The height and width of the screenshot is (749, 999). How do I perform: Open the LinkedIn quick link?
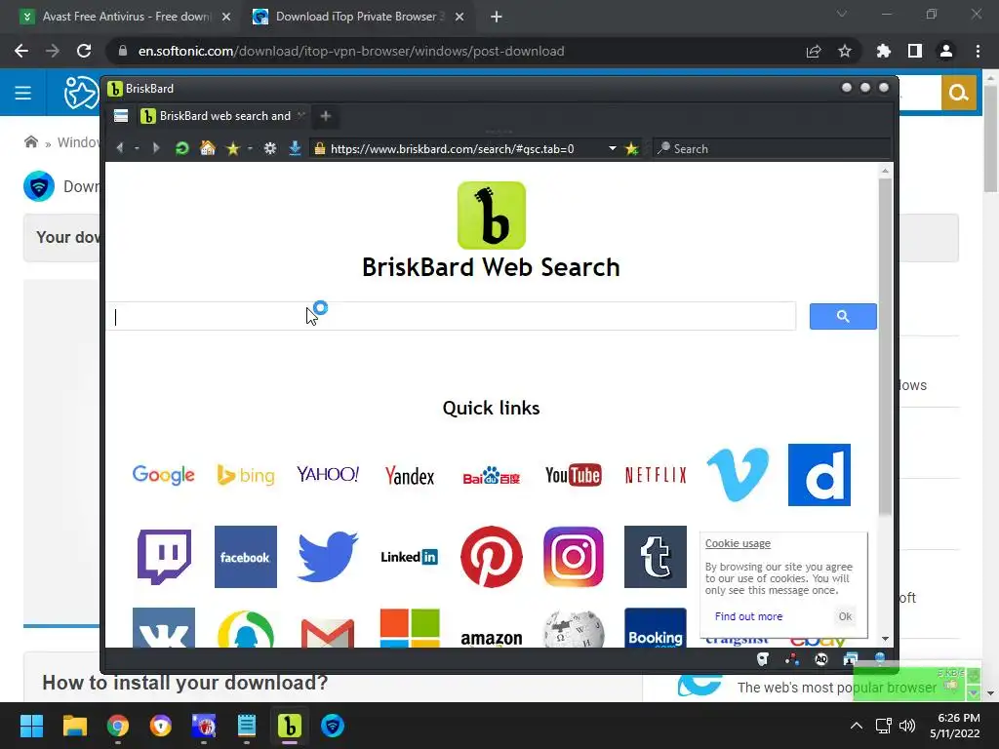pos(410,557)
